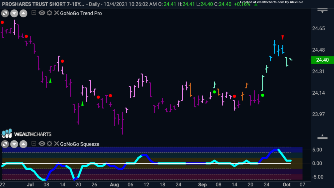Click the resize-pane arrow icon for GoNoGo Squeeze
Viewport: 334px width, 188px height.
point(5,144)
